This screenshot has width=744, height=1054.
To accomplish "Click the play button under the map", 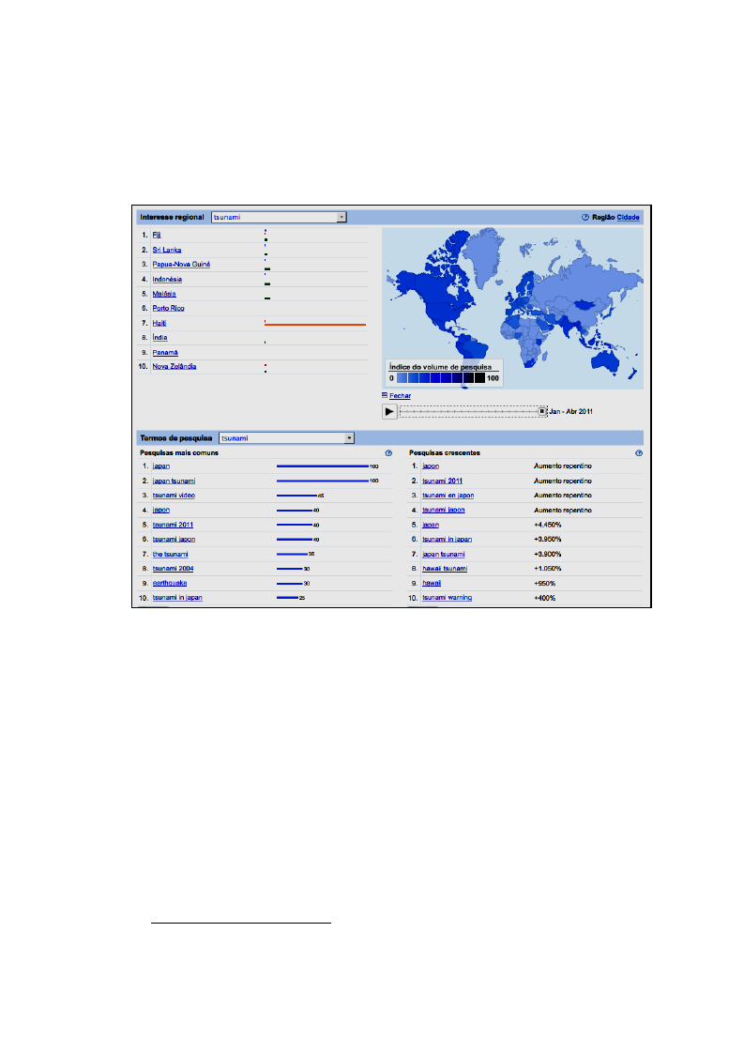I will click(389, 411).
